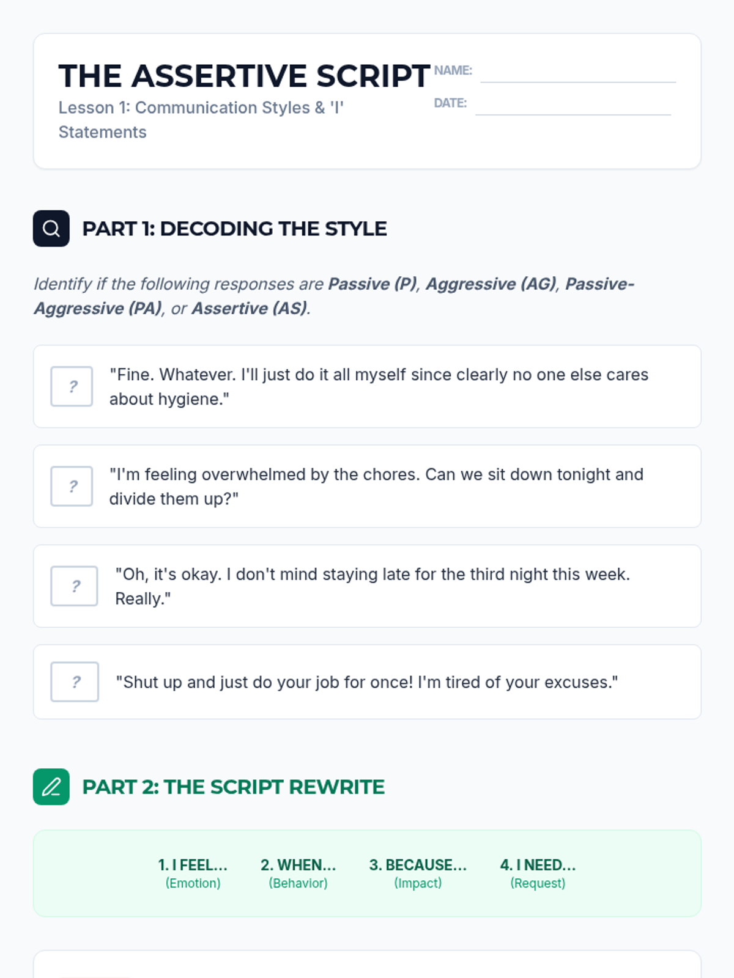Click the Lesson 1 subtitle text
The image size is (734, 978).
tap(201, 120)
